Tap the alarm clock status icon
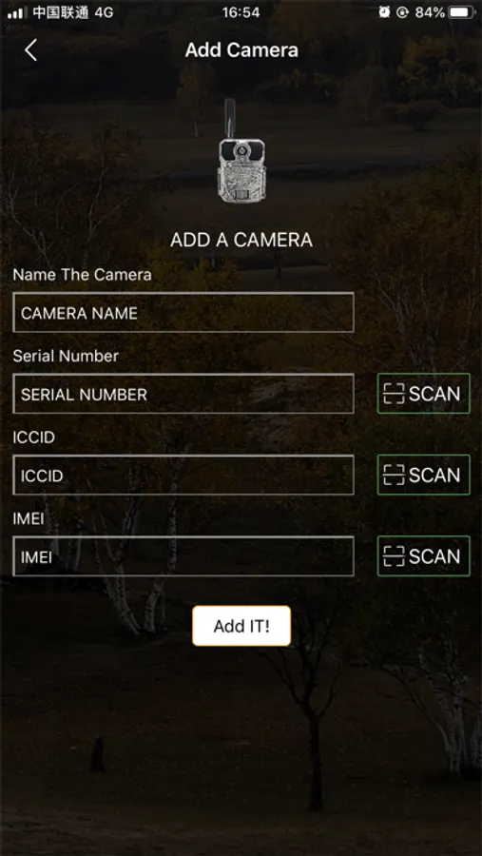 click(384, 13)
